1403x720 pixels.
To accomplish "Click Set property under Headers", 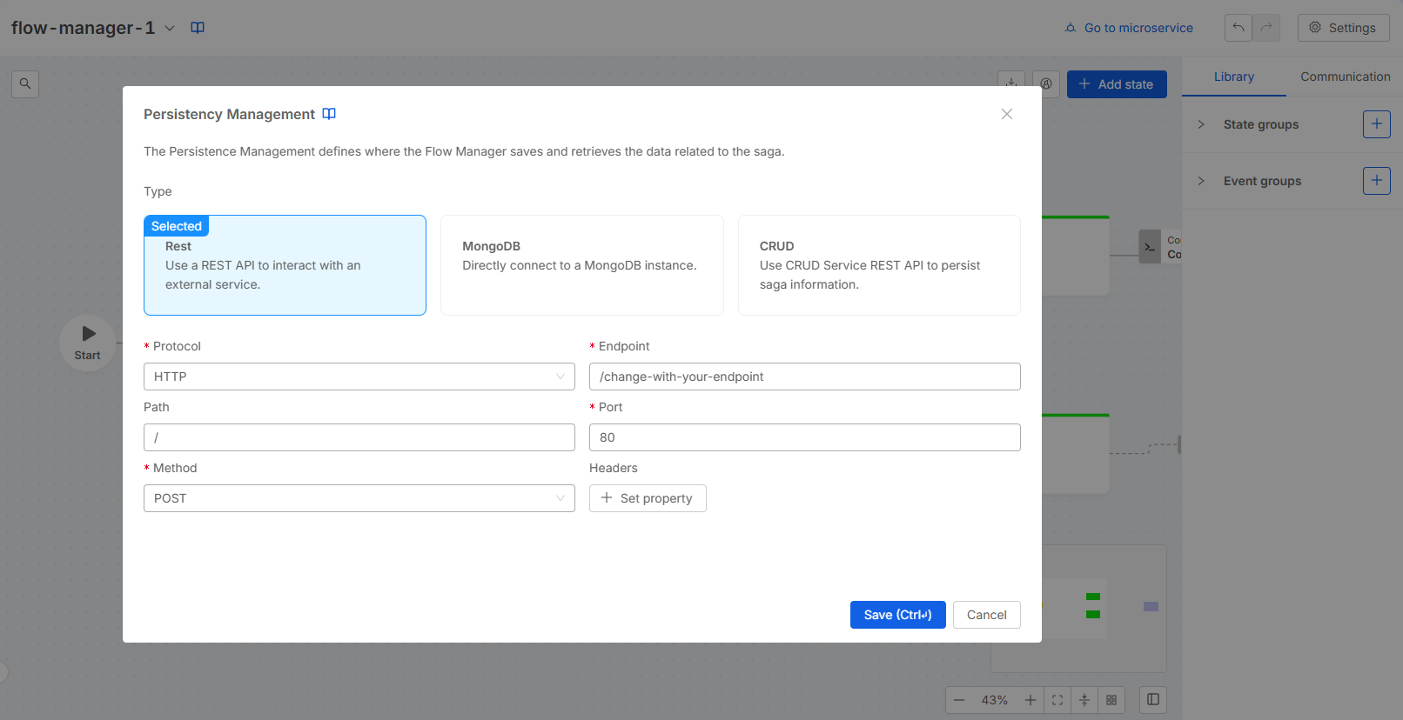I will coord(647,498).
